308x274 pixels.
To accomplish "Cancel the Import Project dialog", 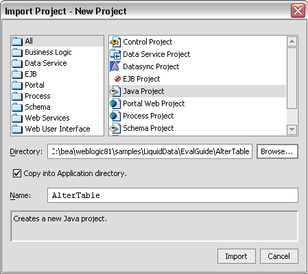I will 279,256.
